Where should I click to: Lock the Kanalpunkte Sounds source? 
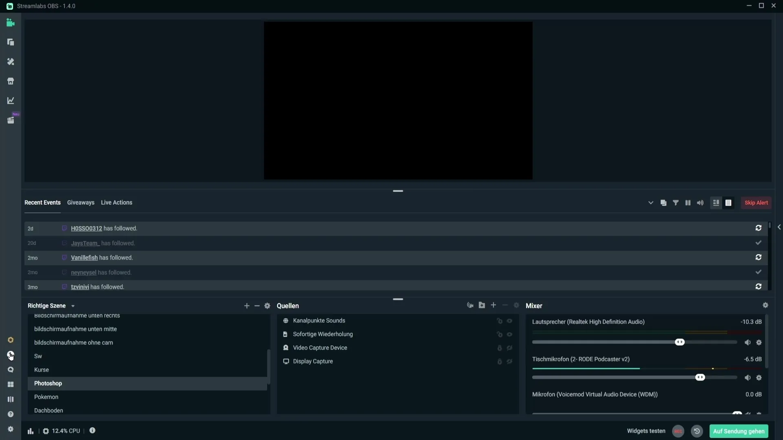click(500, 321)
